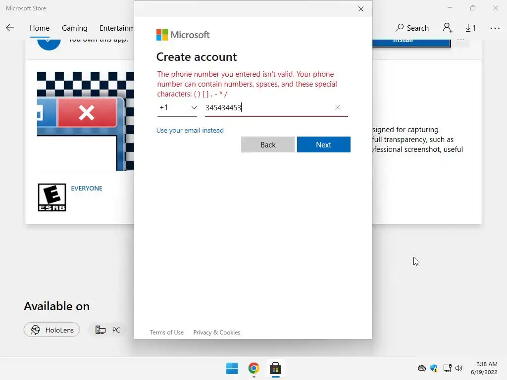Select the PC platform chip

(x=107, y=330)
